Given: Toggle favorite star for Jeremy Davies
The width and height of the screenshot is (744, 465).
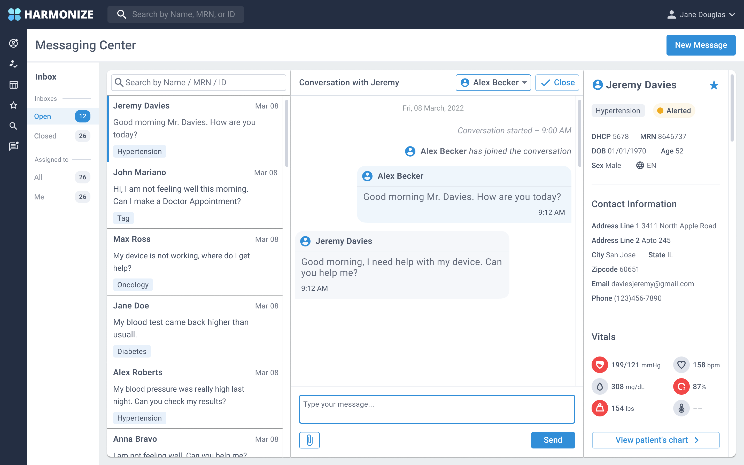Looking at the screenshot, I should tap(714, 85).
